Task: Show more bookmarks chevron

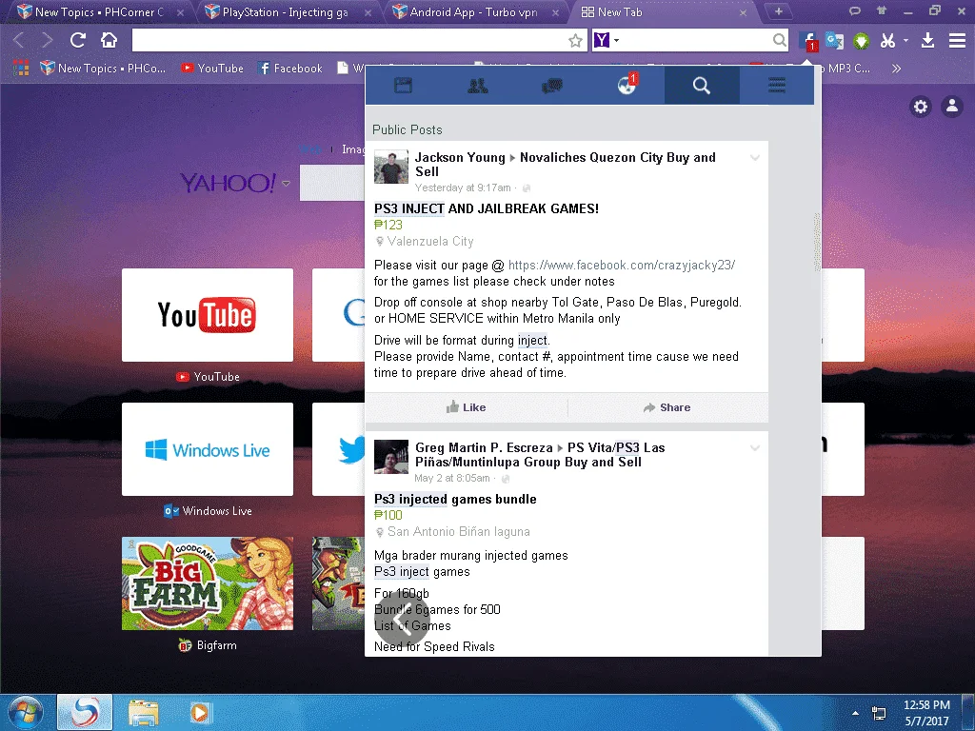Action: (896, 69)
